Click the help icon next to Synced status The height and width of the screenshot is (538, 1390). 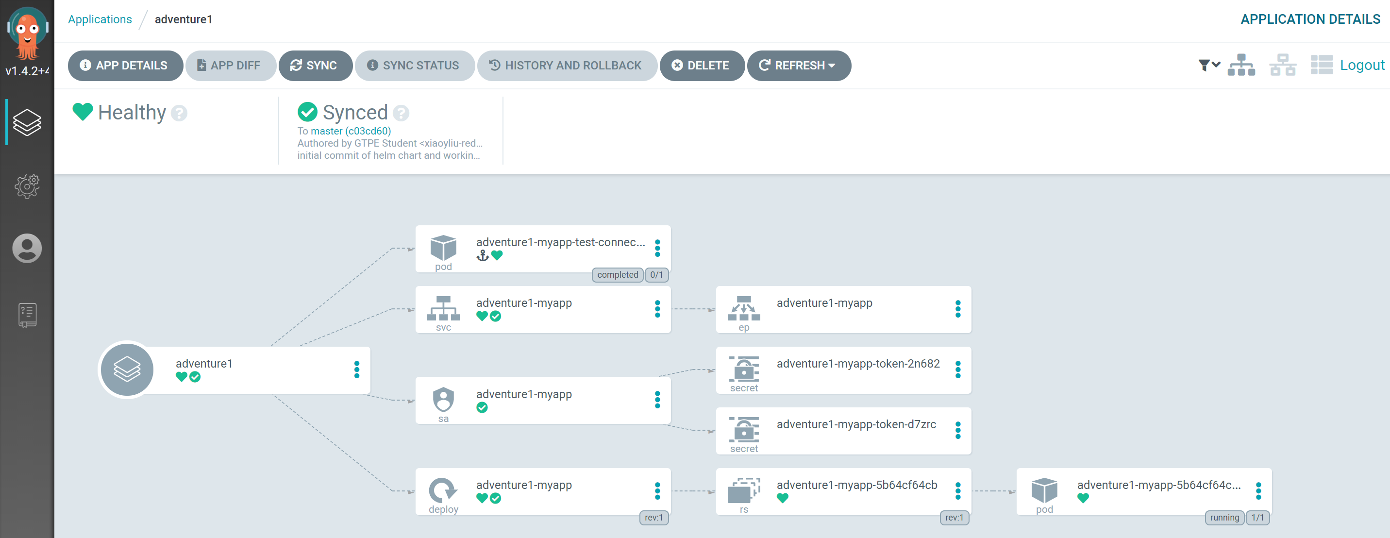401,113
